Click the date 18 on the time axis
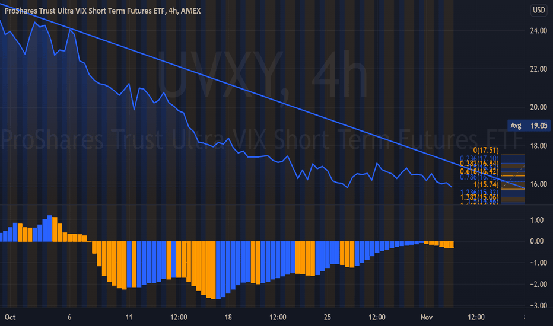553x326 pixels. (228, 317)
